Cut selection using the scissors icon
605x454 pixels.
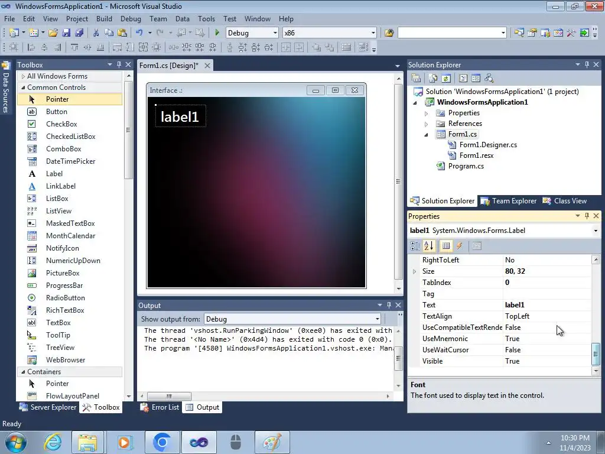coord(96,33)
